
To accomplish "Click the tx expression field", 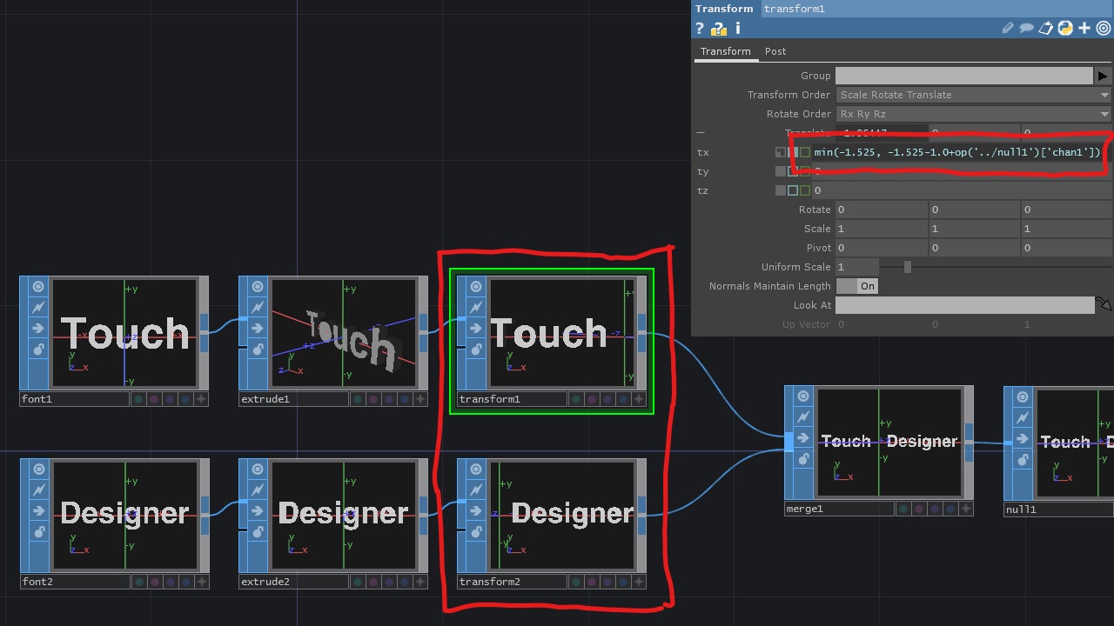I will tap(962, 152).
